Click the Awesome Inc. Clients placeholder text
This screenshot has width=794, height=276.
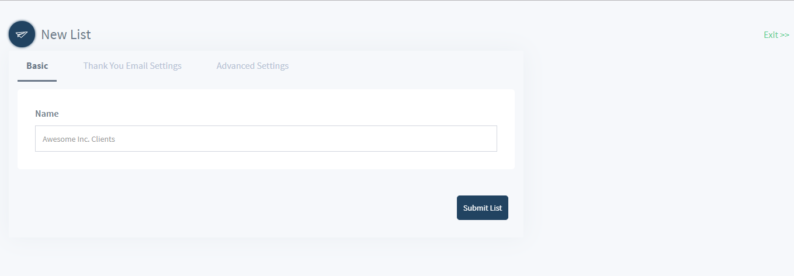[x=79, y=139]
